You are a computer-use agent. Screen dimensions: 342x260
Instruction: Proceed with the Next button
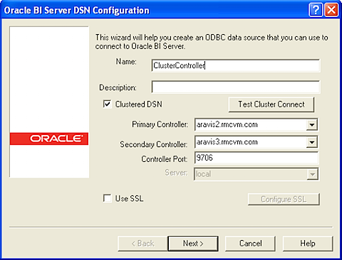193,244
